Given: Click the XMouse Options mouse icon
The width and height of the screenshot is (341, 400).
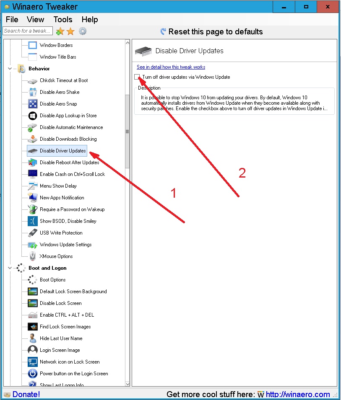Looking at the screenshot, I should [32, 256].
